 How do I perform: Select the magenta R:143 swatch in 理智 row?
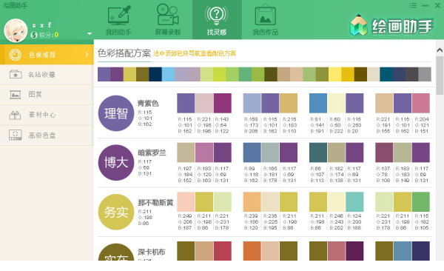223,103
